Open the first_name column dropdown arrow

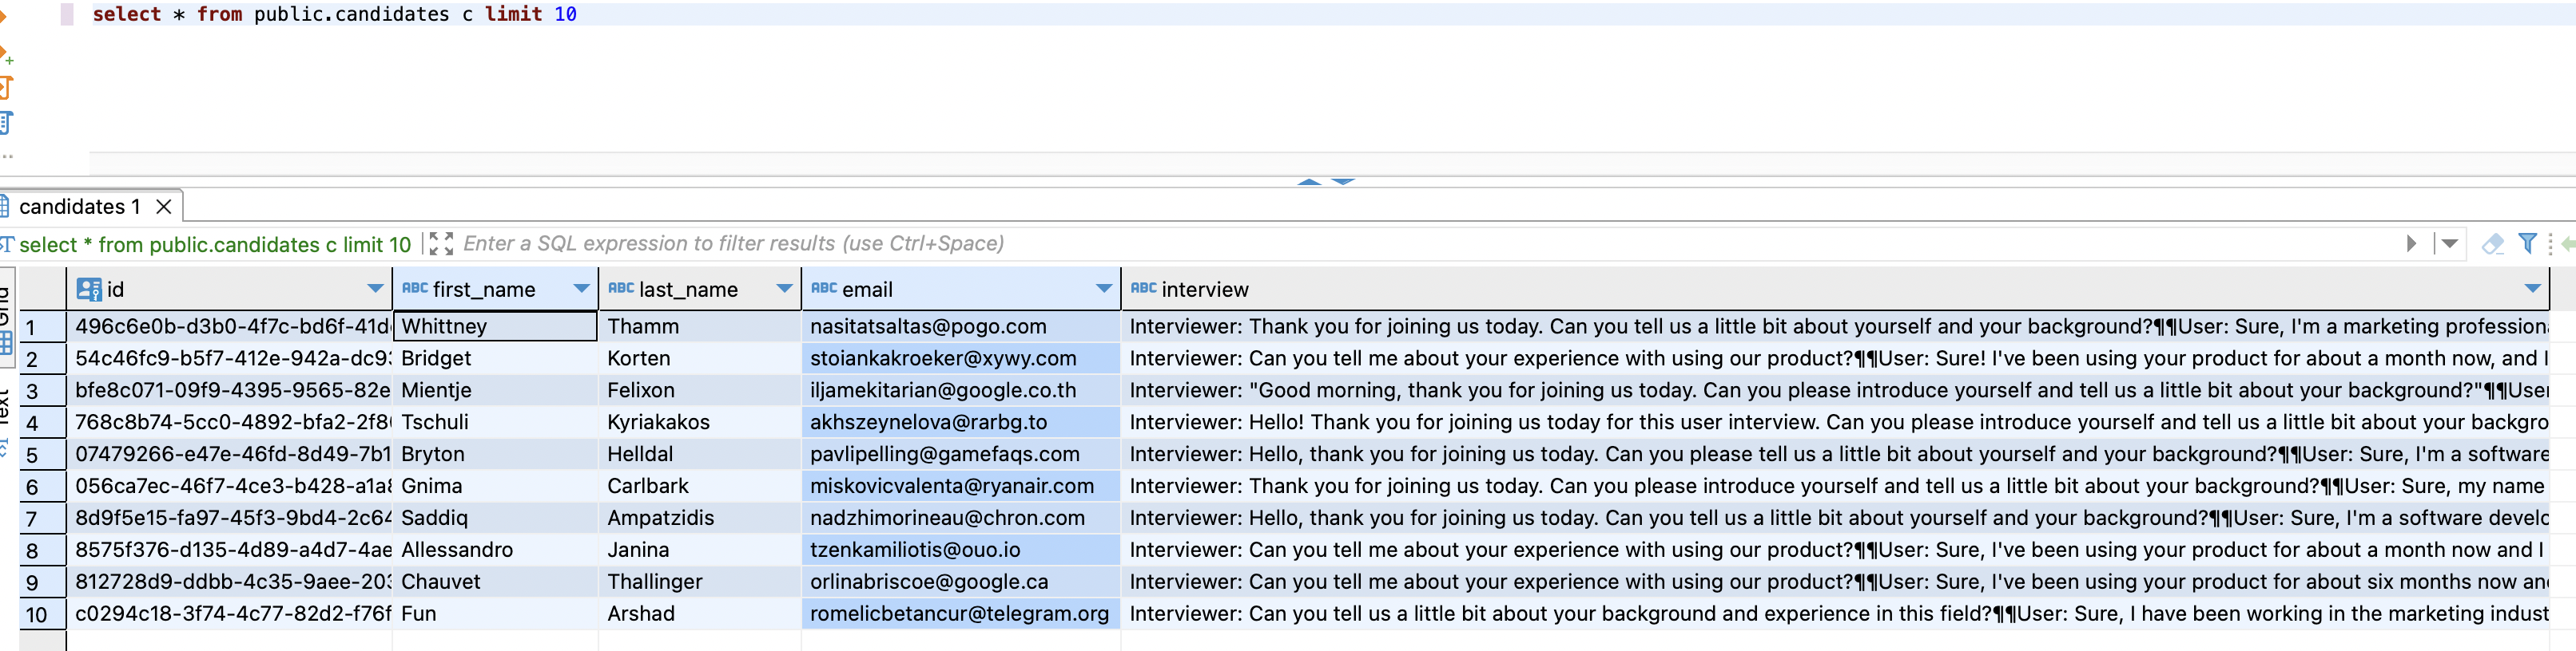[581, 289]
